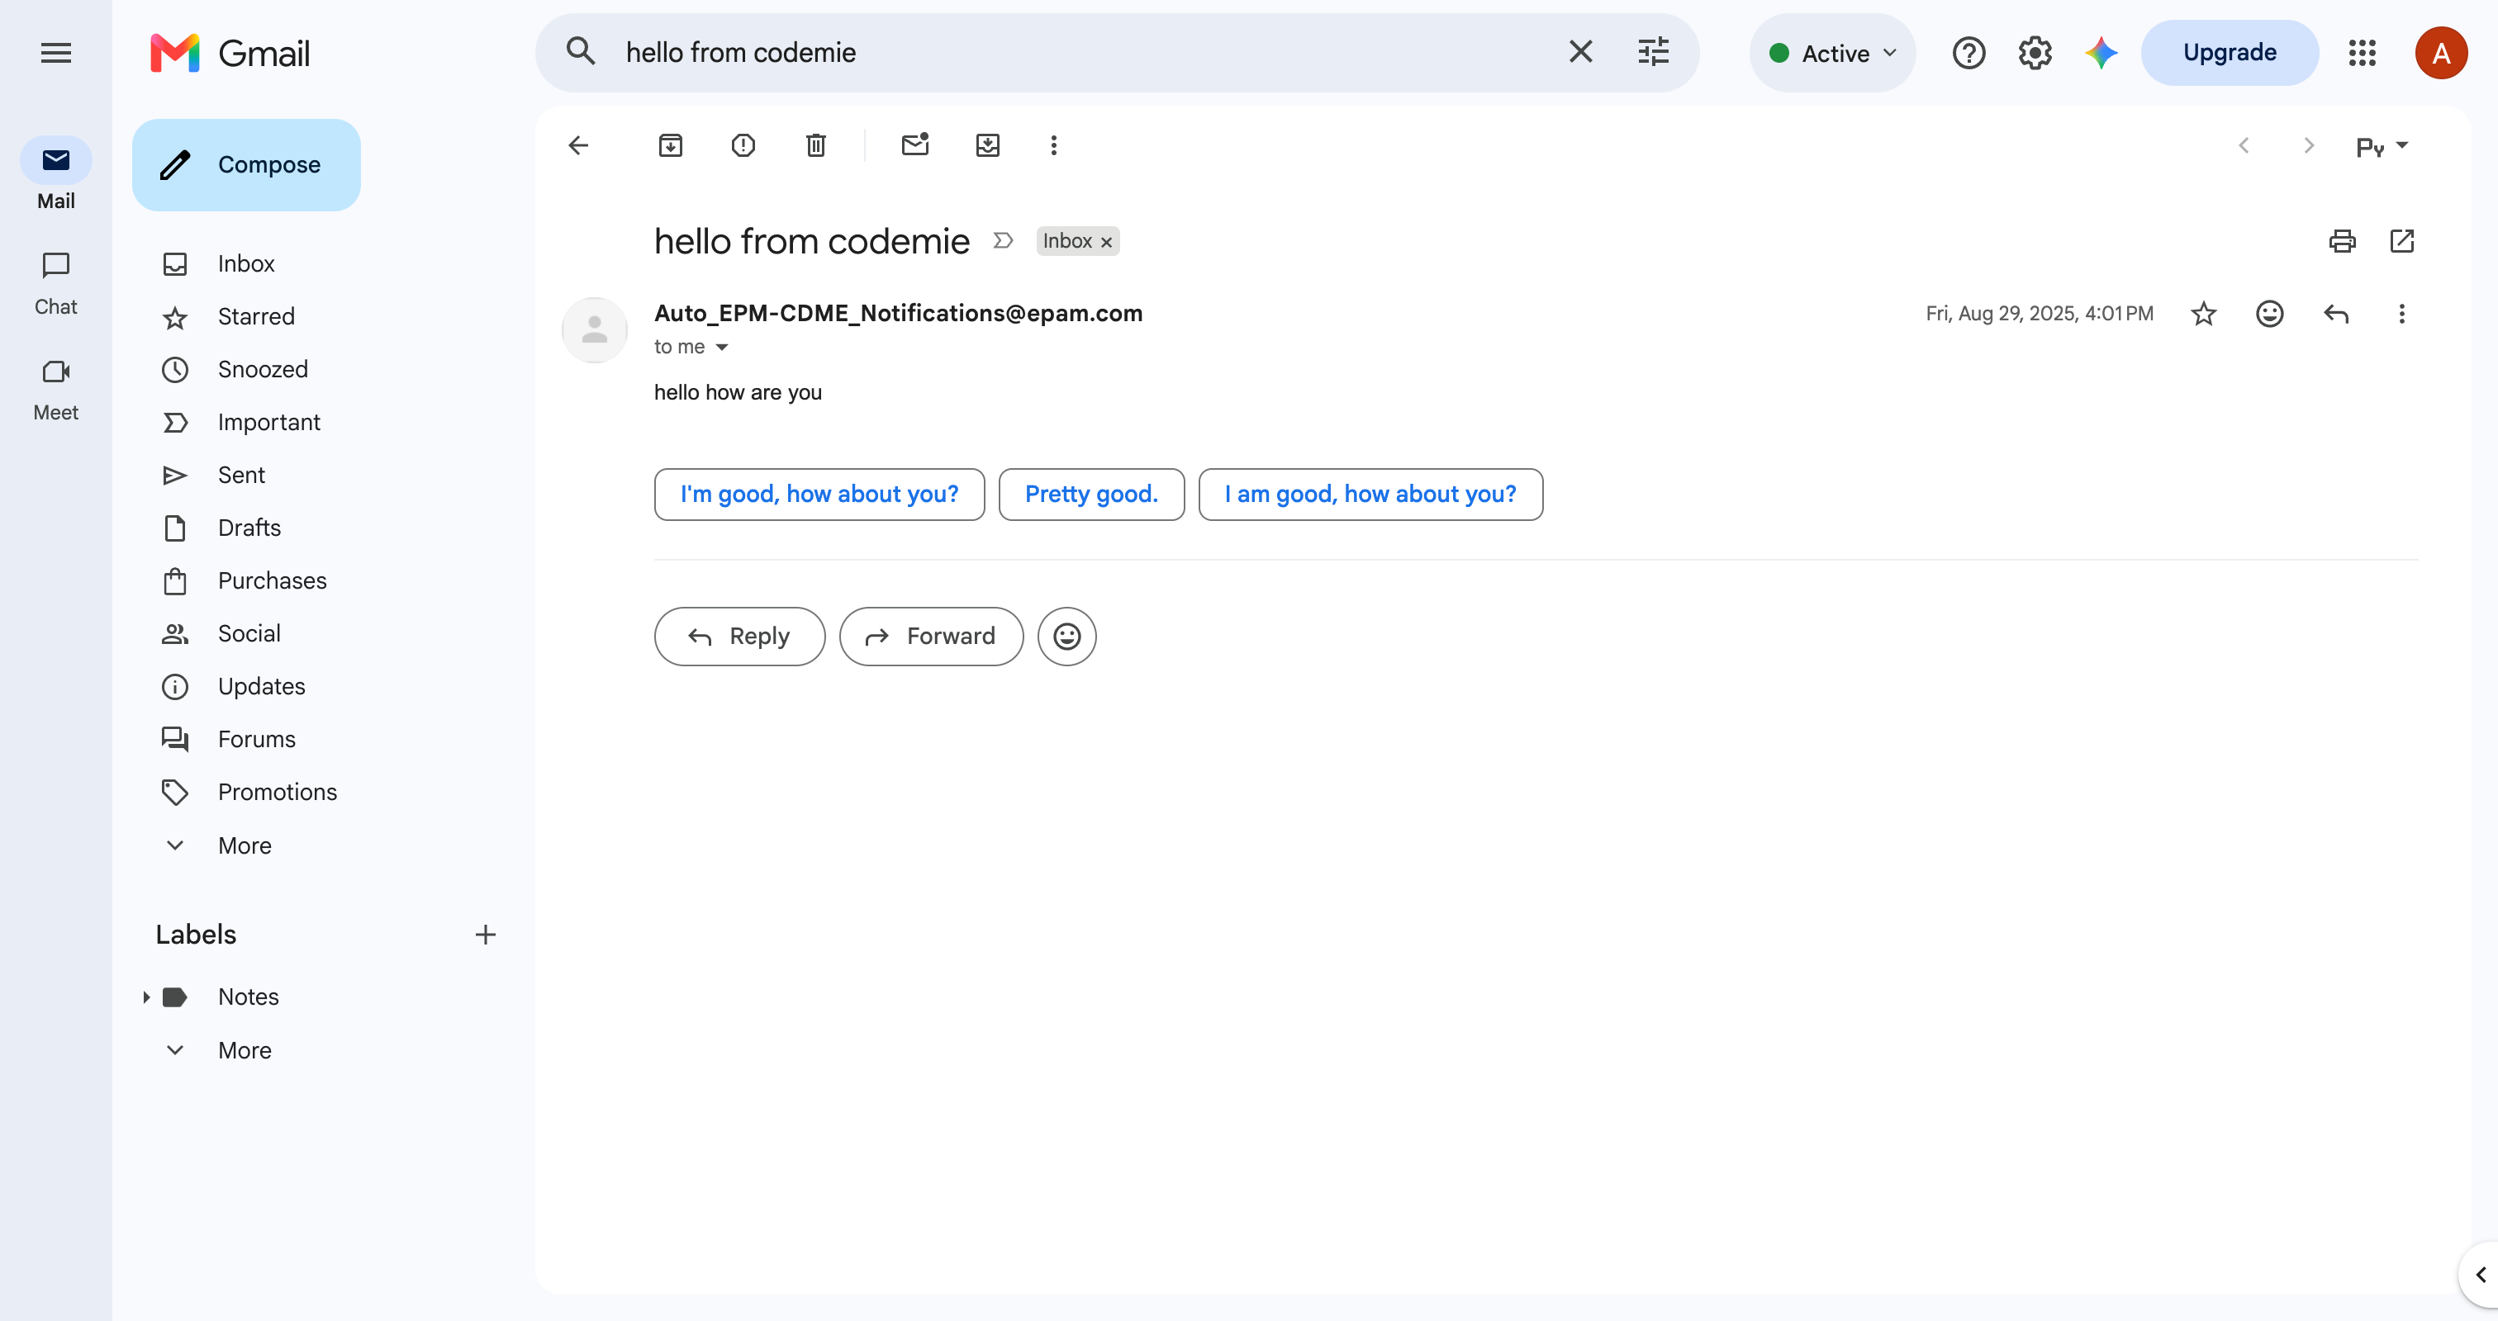Go to the older message arrow

[2308, 145]
